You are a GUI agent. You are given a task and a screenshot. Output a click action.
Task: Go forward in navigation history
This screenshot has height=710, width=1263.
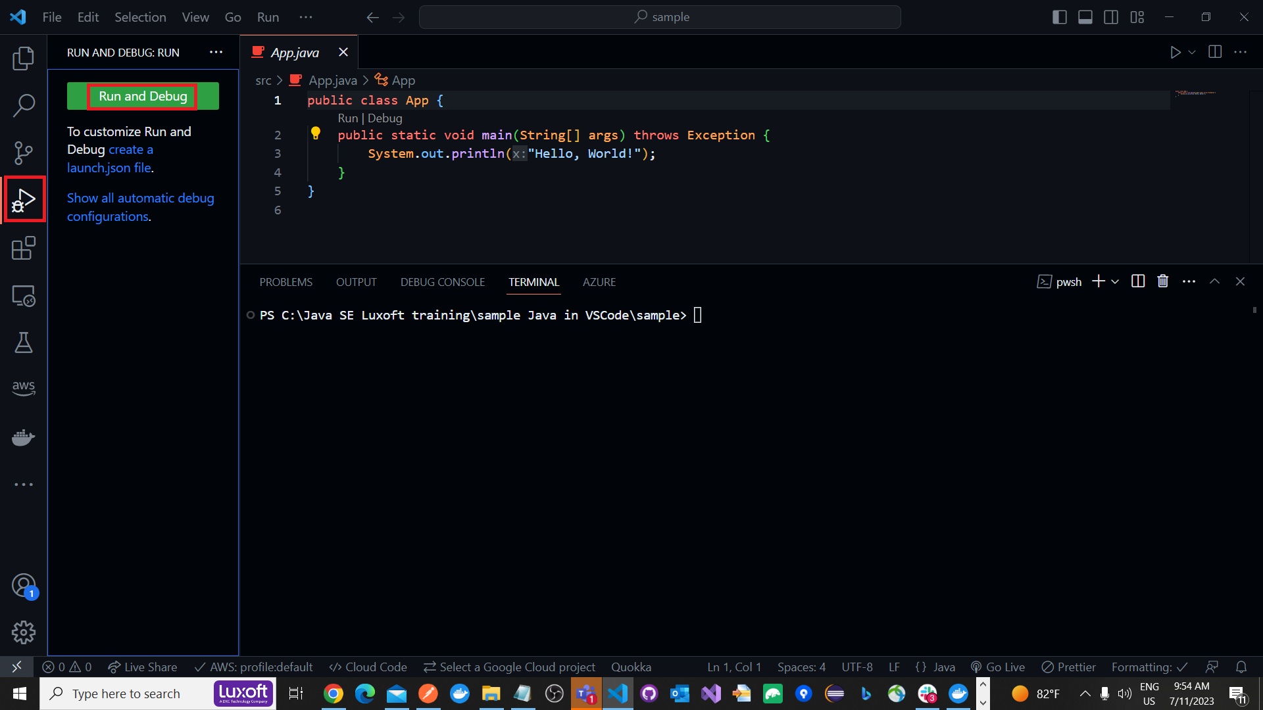399,17
